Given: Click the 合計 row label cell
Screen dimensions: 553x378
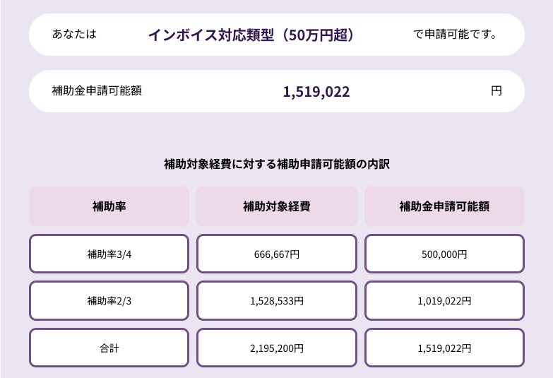Looking at the screenshot, I should coord(109,348).
